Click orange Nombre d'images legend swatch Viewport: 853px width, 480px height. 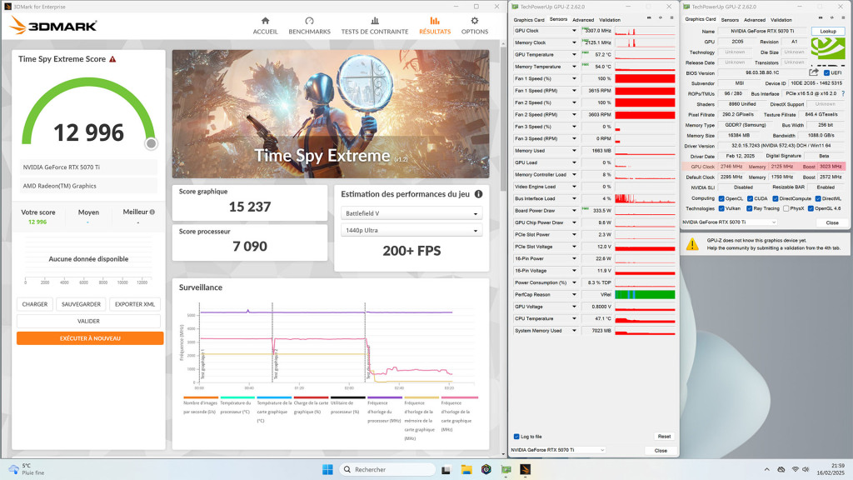(x=201, y=397)
